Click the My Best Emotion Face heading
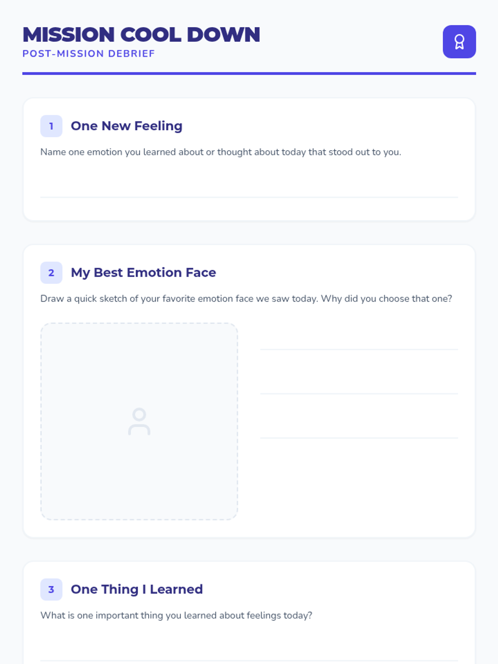This screenshot has height=664, width=498. [143, 272]
